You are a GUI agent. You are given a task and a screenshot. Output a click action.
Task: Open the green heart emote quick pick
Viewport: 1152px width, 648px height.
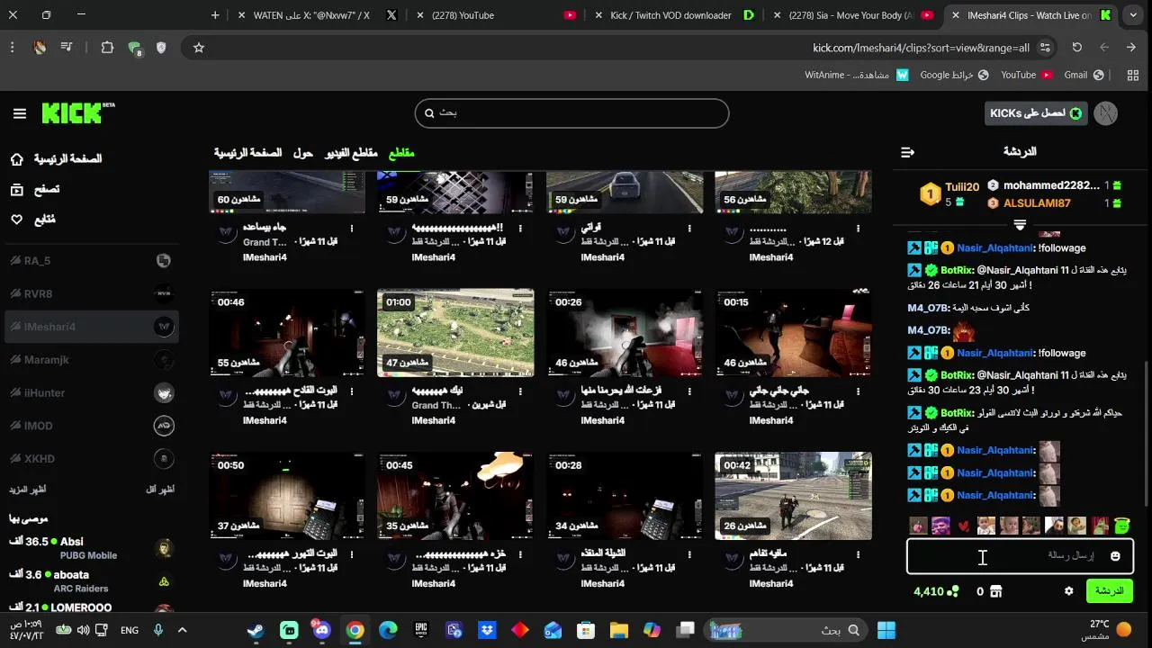(1121, 526)
